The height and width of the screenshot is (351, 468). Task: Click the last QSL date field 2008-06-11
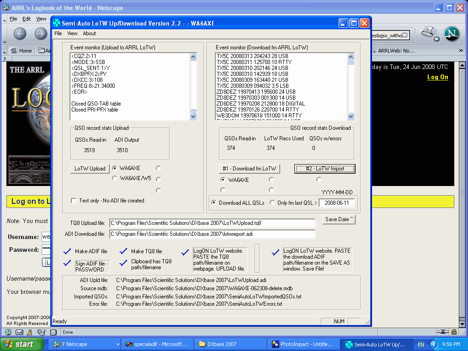(x=336, y=203)
